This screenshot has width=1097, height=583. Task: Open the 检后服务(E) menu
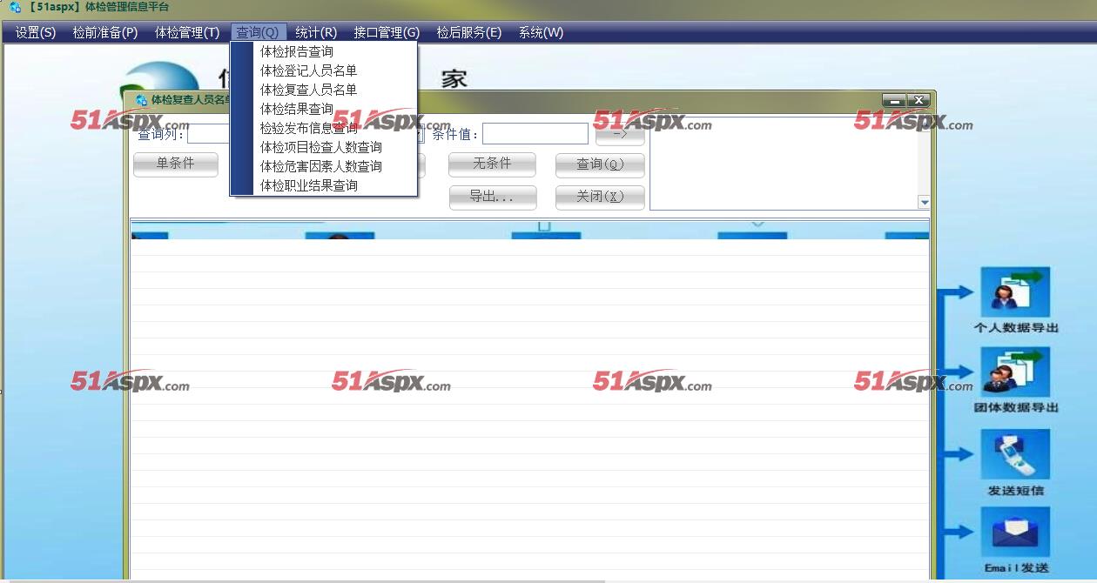tap(469, 33)
